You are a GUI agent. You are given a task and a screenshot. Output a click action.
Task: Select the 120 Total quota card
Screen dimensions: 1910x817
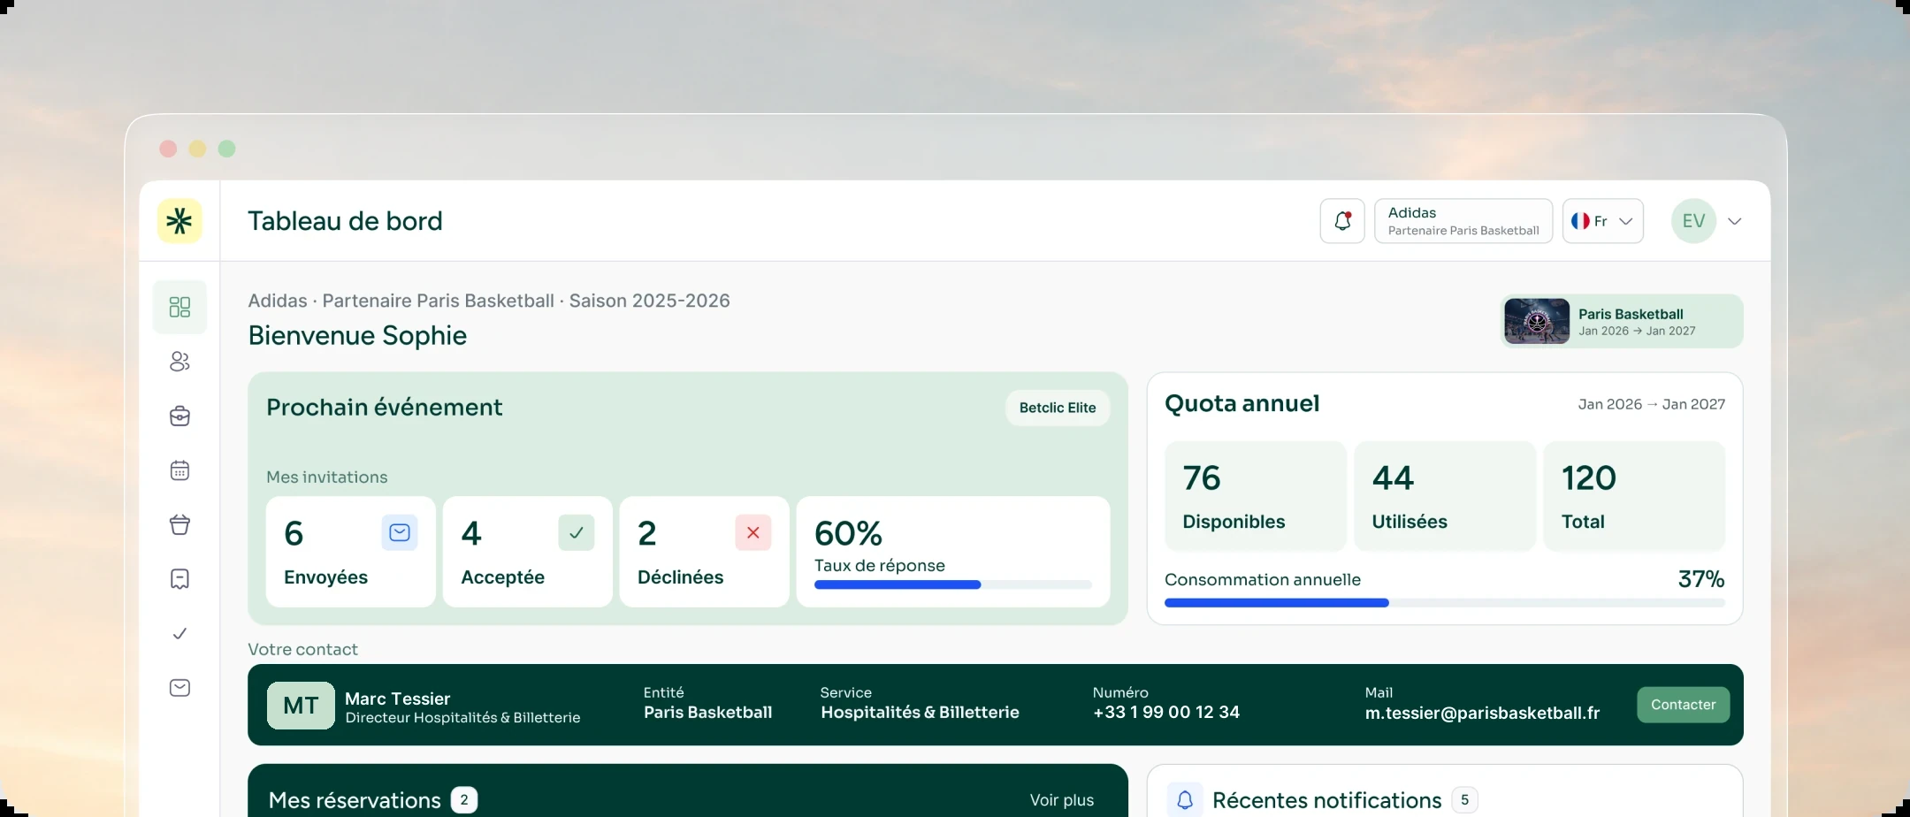[x=1634, y=496]
